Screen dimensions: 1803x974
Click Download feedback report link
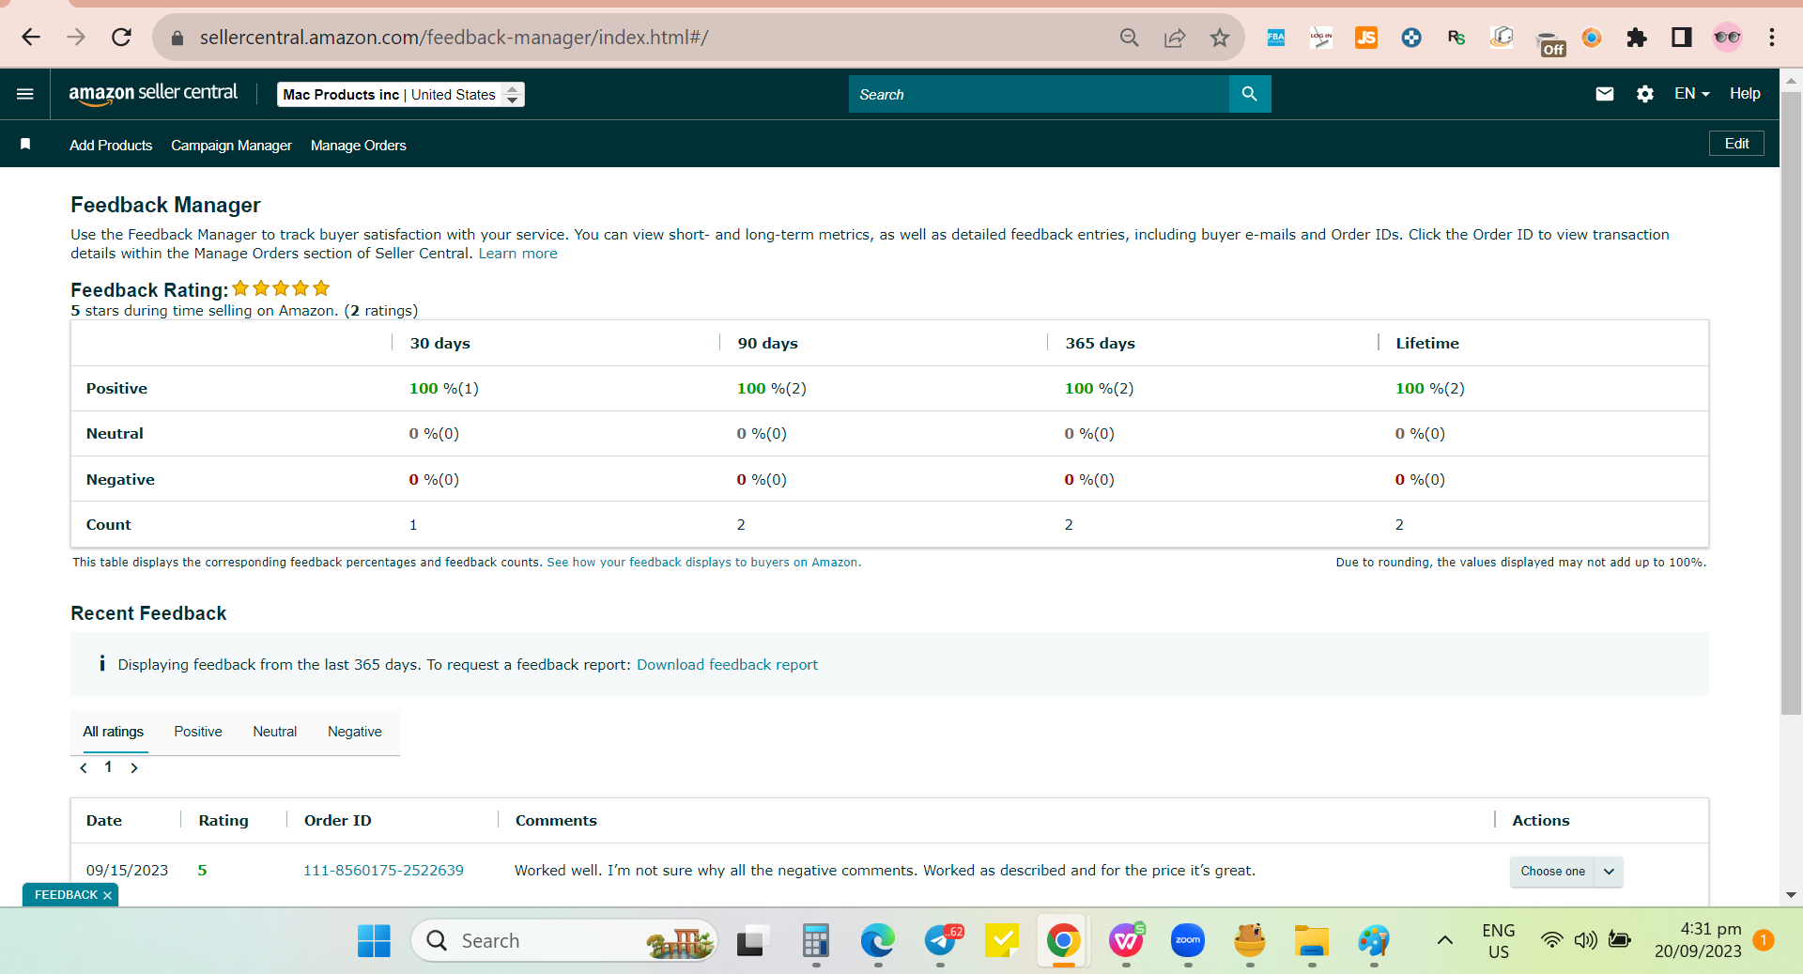727,665
